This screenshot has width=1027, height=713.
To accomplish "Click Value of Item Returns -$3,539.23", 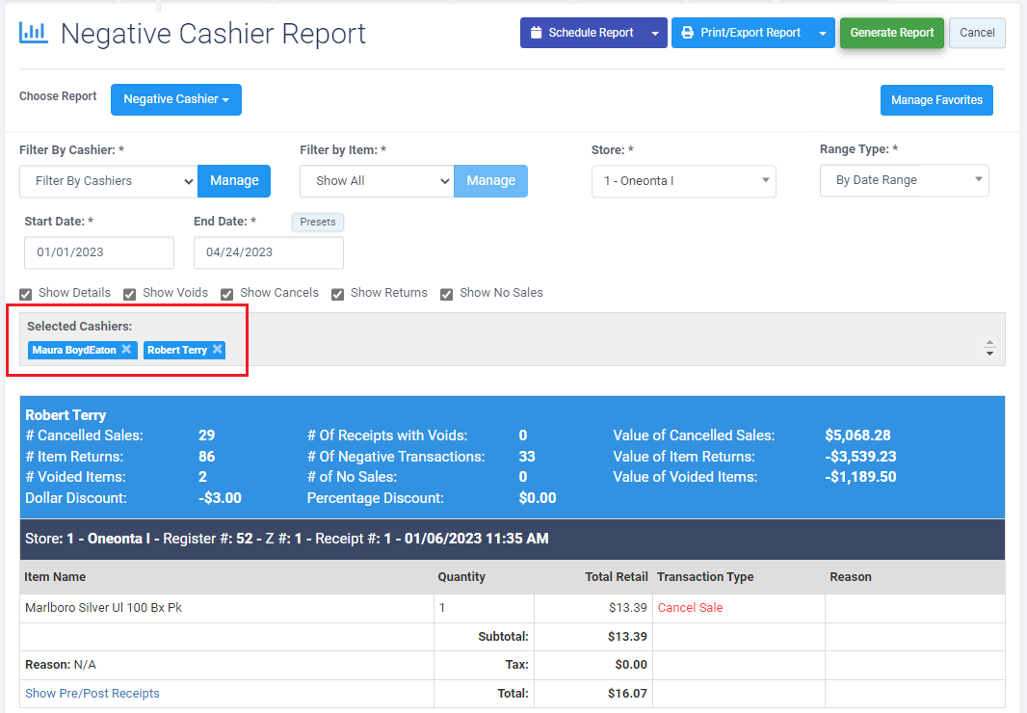I will click(860, 456).
